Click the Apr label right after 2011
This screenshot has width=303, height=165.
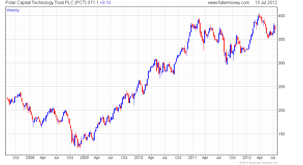pyautogui.click(x=205, y=158)
